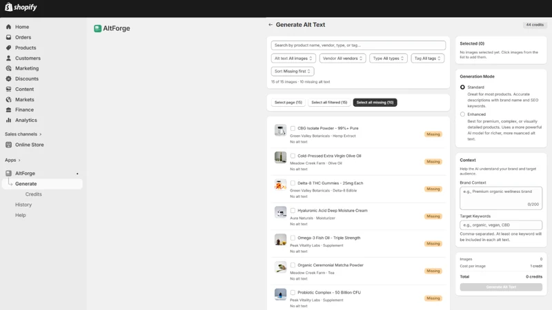Check the Delta-8 THC Gummies checkbox
This screenshot has height=310, width=552.
pos(293,183)
